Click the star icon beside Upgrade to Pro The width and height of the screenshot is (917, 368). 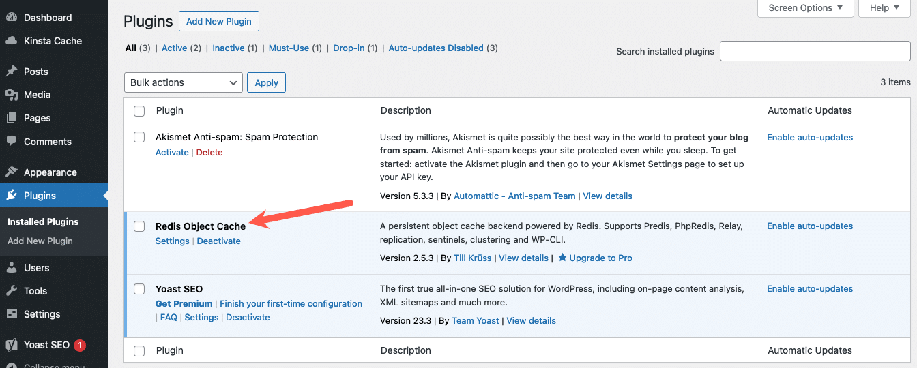pos(562,258)
